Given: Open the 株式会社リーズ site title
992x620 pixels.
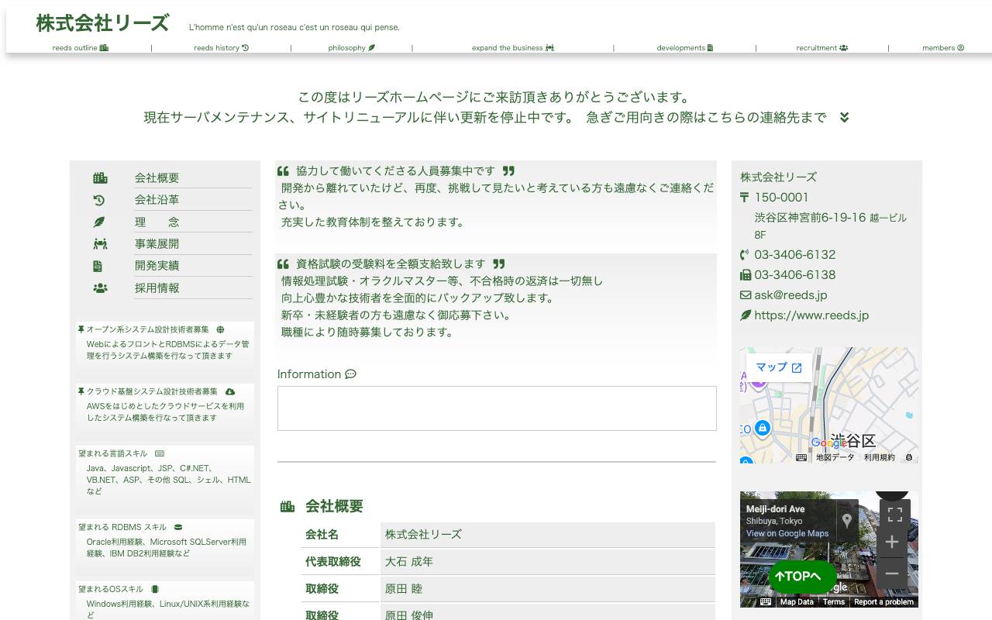Looking at the screenshot, I should (102, 23).
